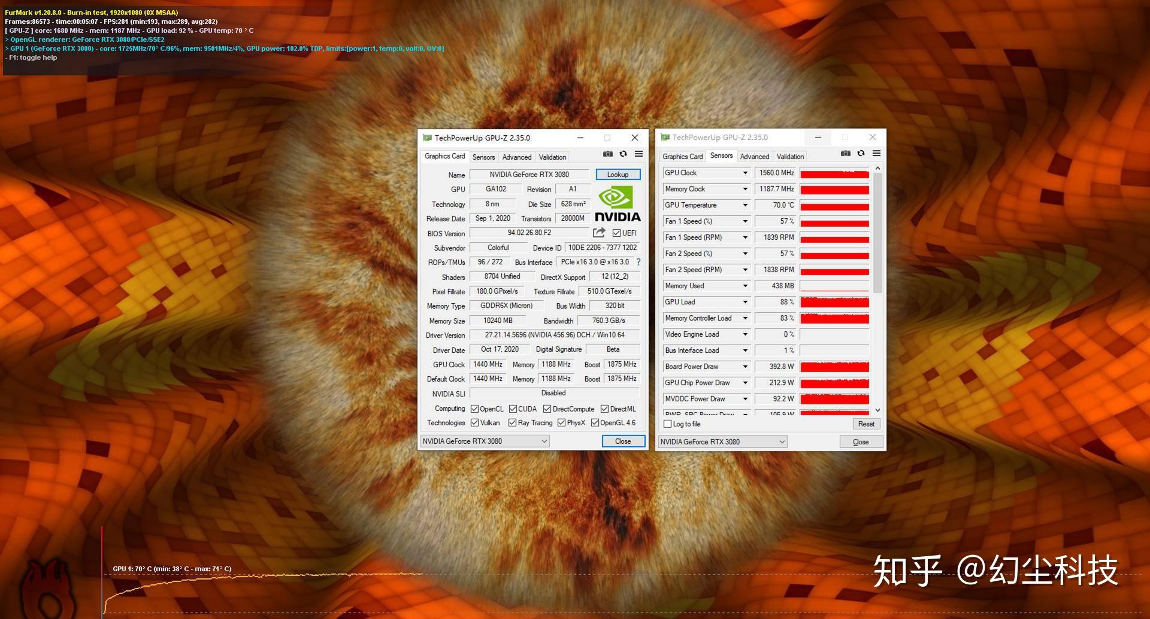Click the Lookup button
Image resolution: width=1150 pixels, height=619 pixels.
point(618,175)
